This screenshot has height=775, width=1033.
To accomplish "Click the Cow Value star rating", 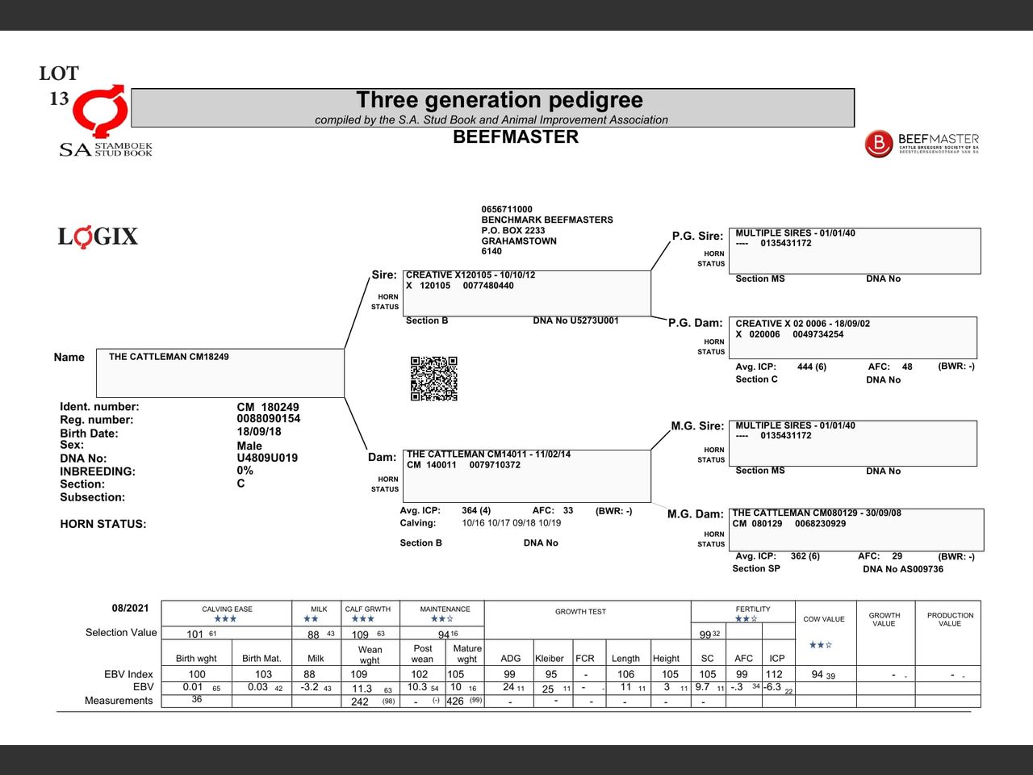I will (x=820, y=645).
